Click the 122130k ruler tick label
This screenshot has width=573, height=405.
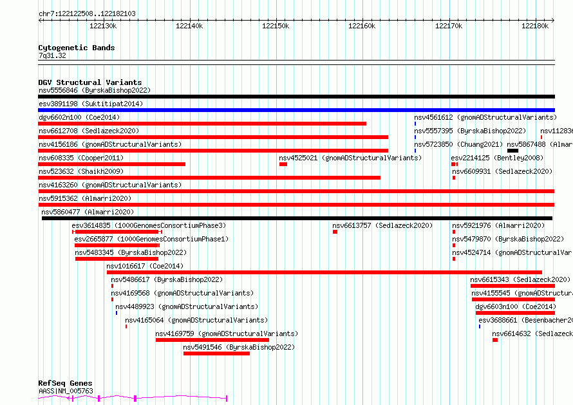click(x=103, y=26)
